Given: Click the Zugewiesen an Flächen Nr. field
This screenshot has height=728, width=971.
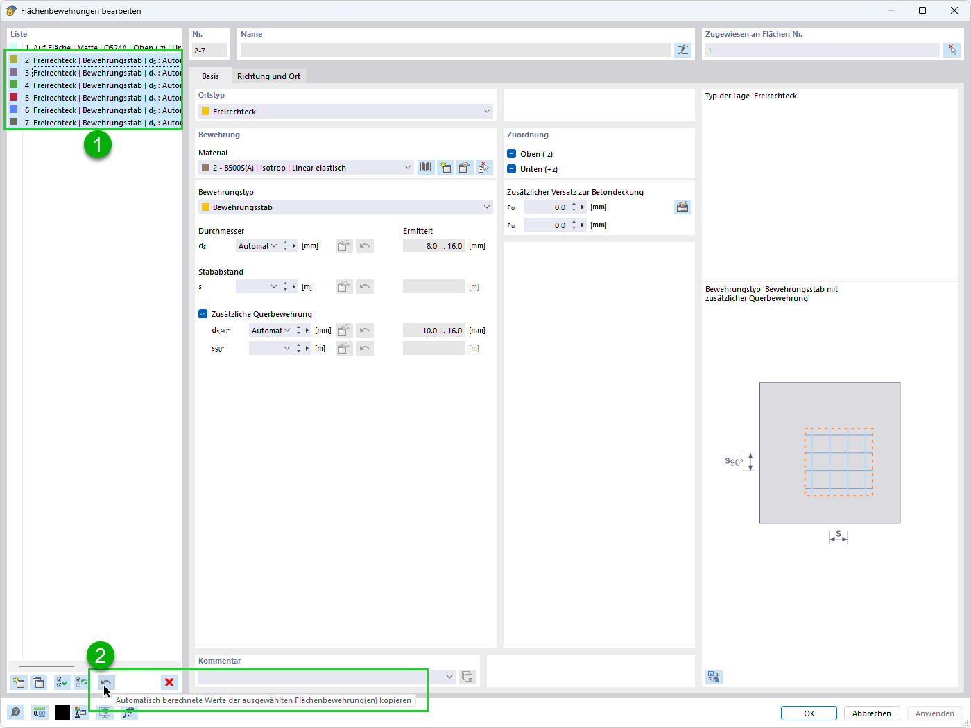Looking at the screenshot, I should [822, 50].
